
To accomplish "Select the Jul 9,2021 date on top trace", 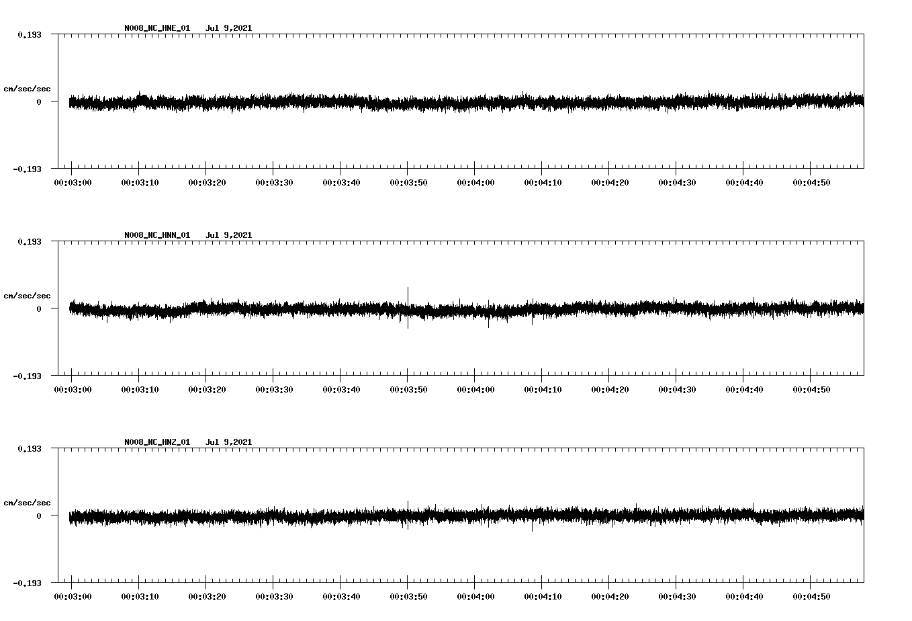I will click(230, 28).
